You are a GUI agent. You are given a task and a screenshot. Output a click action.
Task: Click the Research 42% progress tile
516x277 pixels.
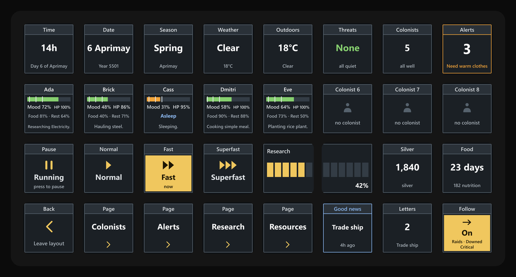click(x=347, y=168)
